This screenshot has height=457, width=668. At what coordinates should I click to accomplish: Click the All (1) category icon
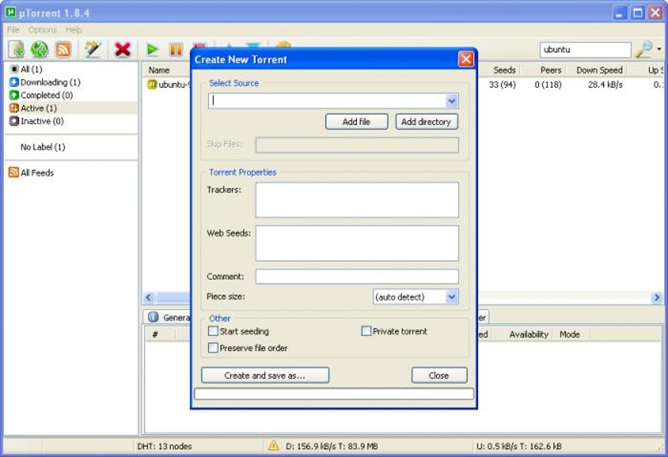(14, 69)
